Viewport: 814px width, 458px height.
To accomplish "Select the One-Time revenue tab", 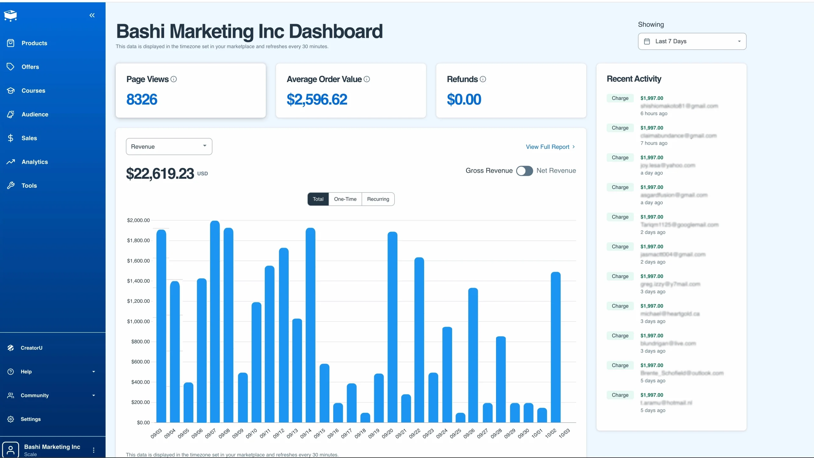I will [345, 199].
